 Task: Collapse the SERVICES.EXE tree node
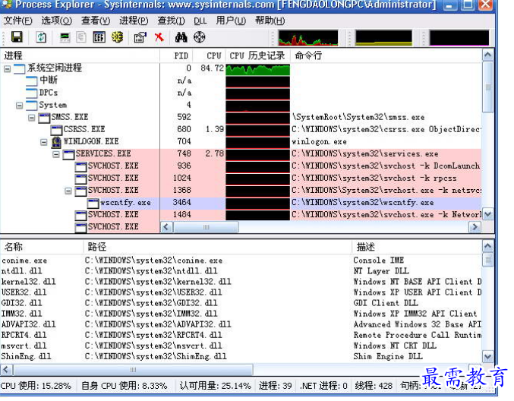(x=56, y=154)
